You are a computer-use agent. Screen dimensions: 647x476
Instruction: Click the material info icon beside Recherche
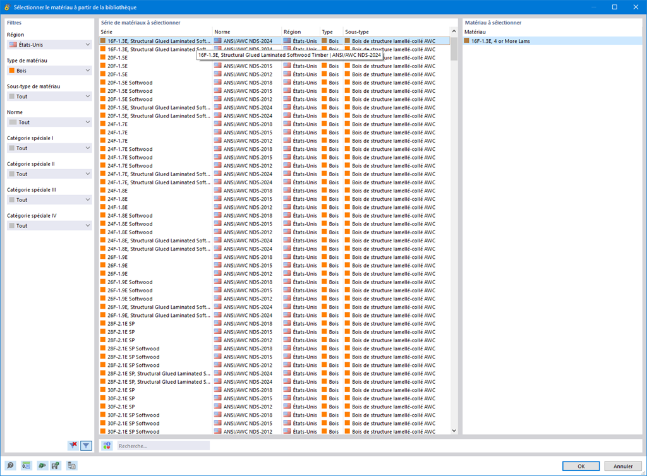(x=107, y=446)
